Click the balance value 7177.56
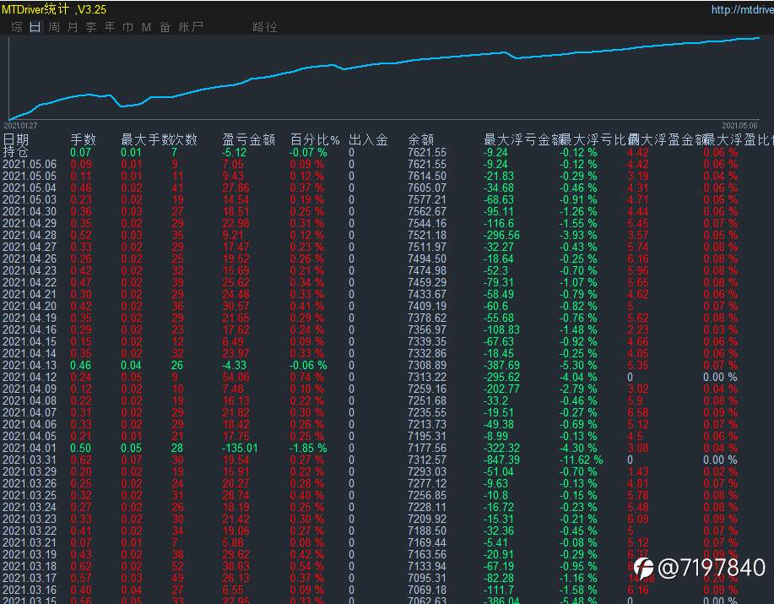774x604 pixels. pos(427,448)
